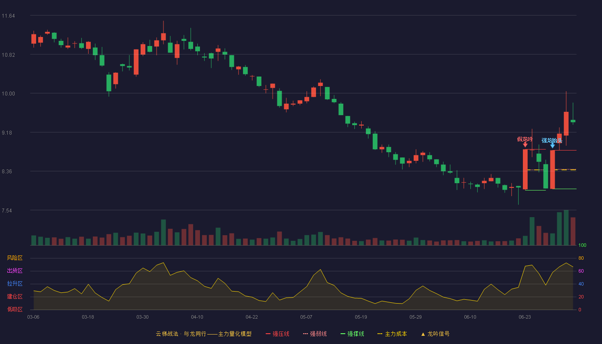Image resolution: width=602 pixels, height=344 pixels.
Task: Click the blue 40 indicator axis value
Action: point(581,284)
